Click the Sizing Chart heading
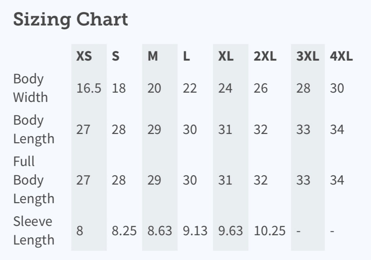 pyautogui.click(x=71, y=19)
